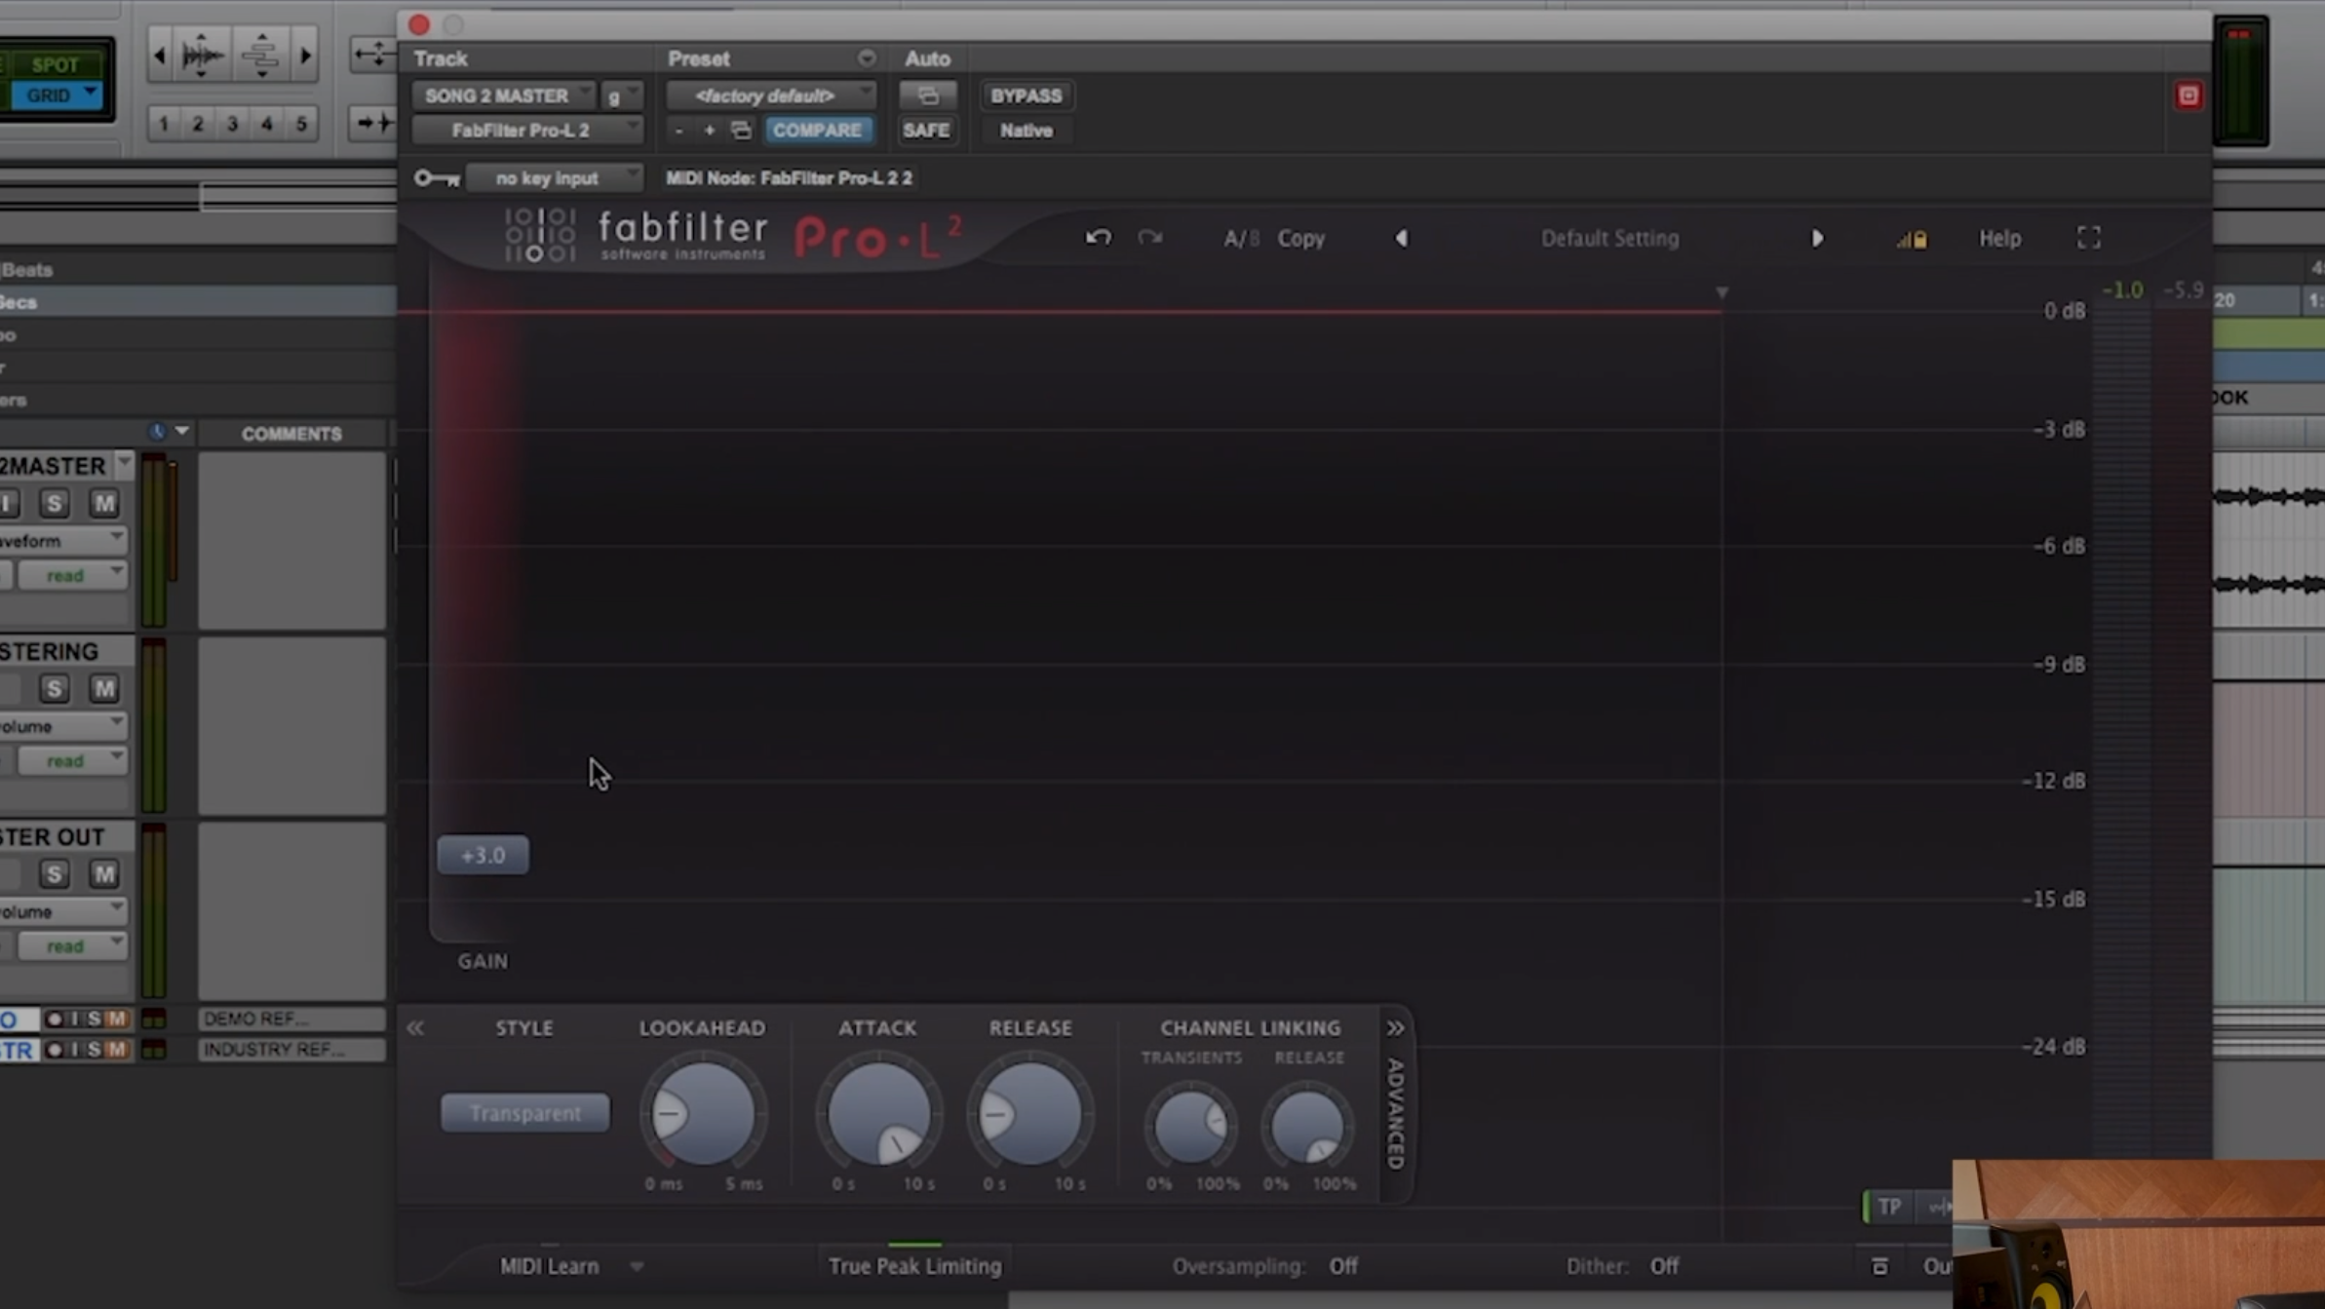2325x1309 pixels.
Task: Click the COMPARE button
Action: (x=817, y=130)
